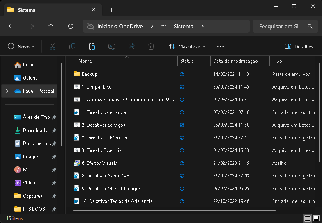Click the Delete trash can icon

click(x=151, y=47)
